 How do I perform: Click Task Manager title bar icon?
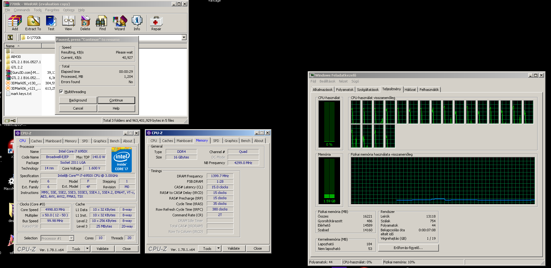pyautogui.click(x=312, y=75)
